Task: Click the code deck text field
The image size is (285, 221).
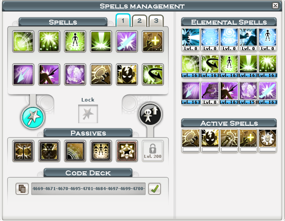Action: [x=88, y=189]
